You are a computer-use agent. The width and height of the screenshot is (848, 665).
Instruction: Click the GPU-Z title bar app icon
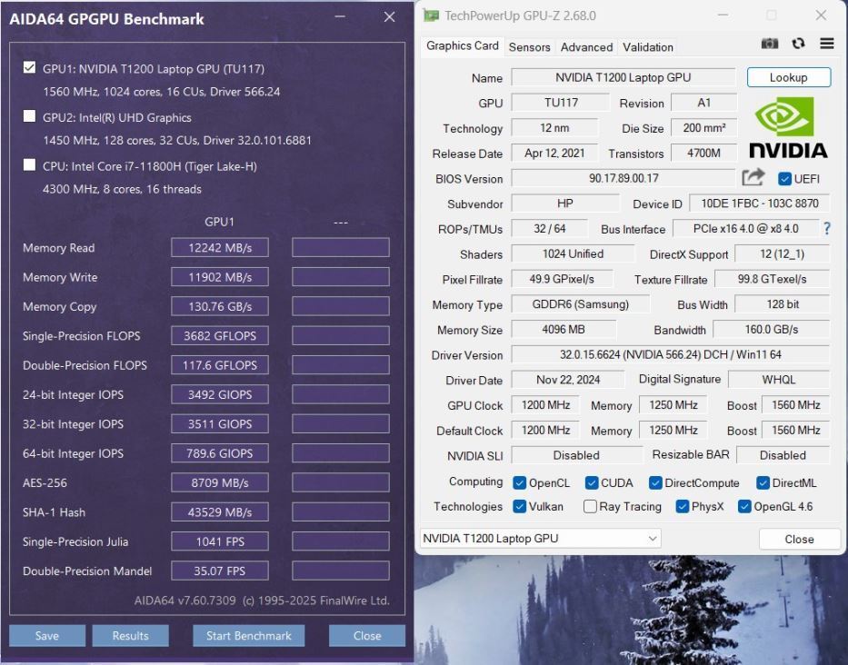click(x=431, y=15)
